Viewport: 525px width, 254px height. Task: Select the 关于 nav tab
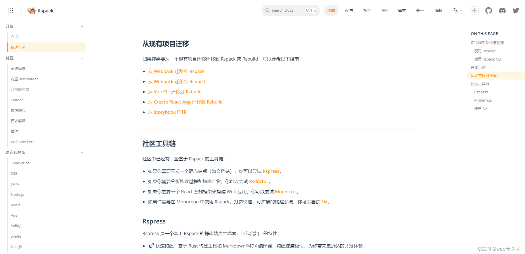tap(420, 10)
